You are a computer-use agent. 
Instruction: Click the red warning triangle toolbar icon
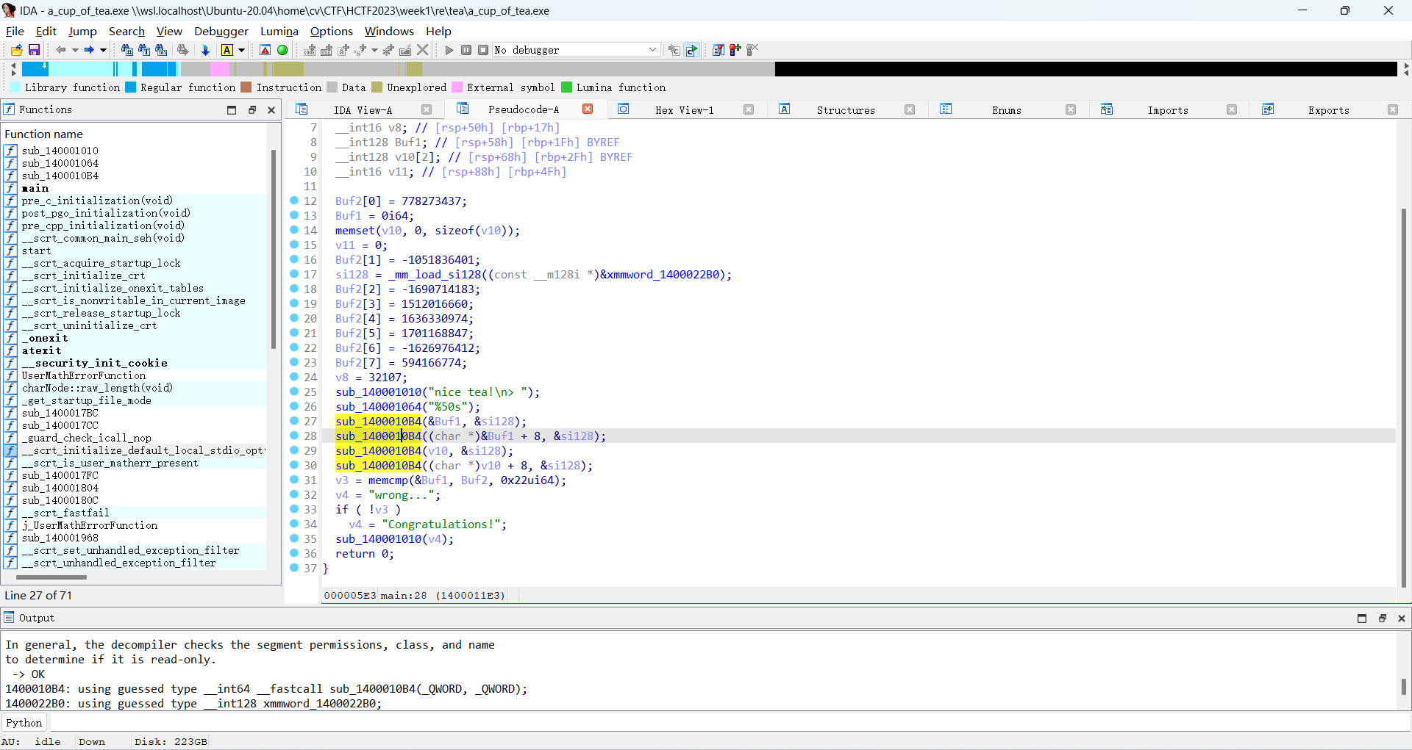[265, 50]
